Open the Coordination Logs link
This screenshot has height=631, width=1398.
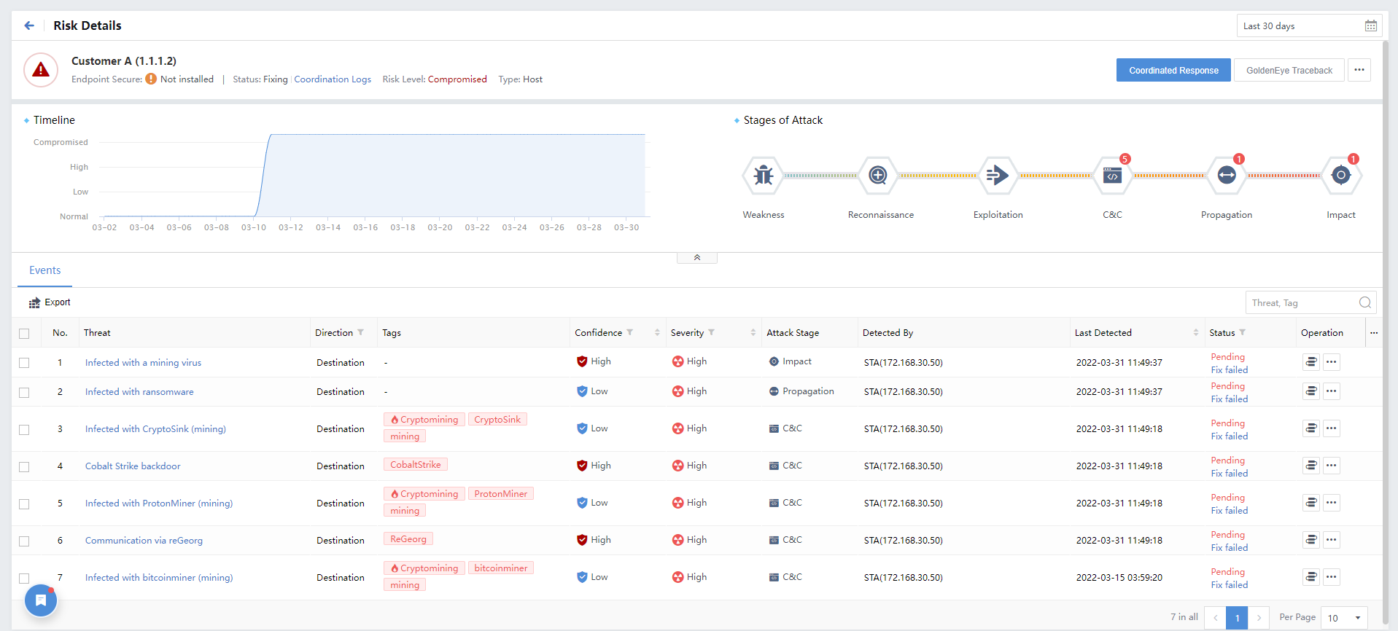[x=333, y=79]
